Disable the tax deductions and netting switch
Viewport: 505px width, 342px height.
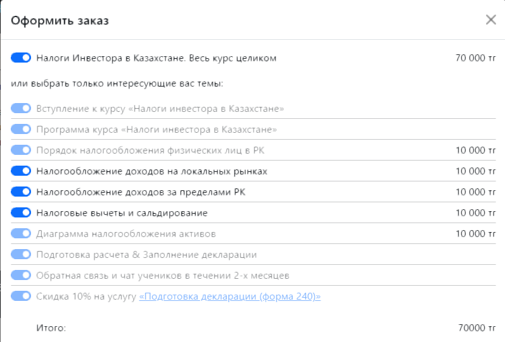(x=21, y=213)
